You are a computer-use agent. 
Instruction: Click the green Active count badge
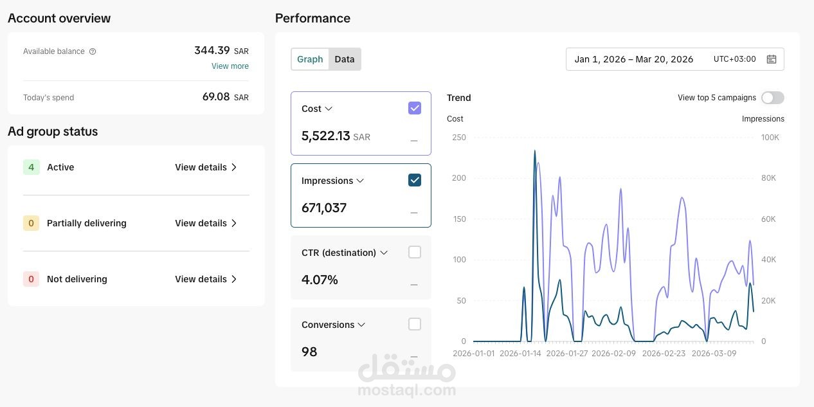pos(31,167)
